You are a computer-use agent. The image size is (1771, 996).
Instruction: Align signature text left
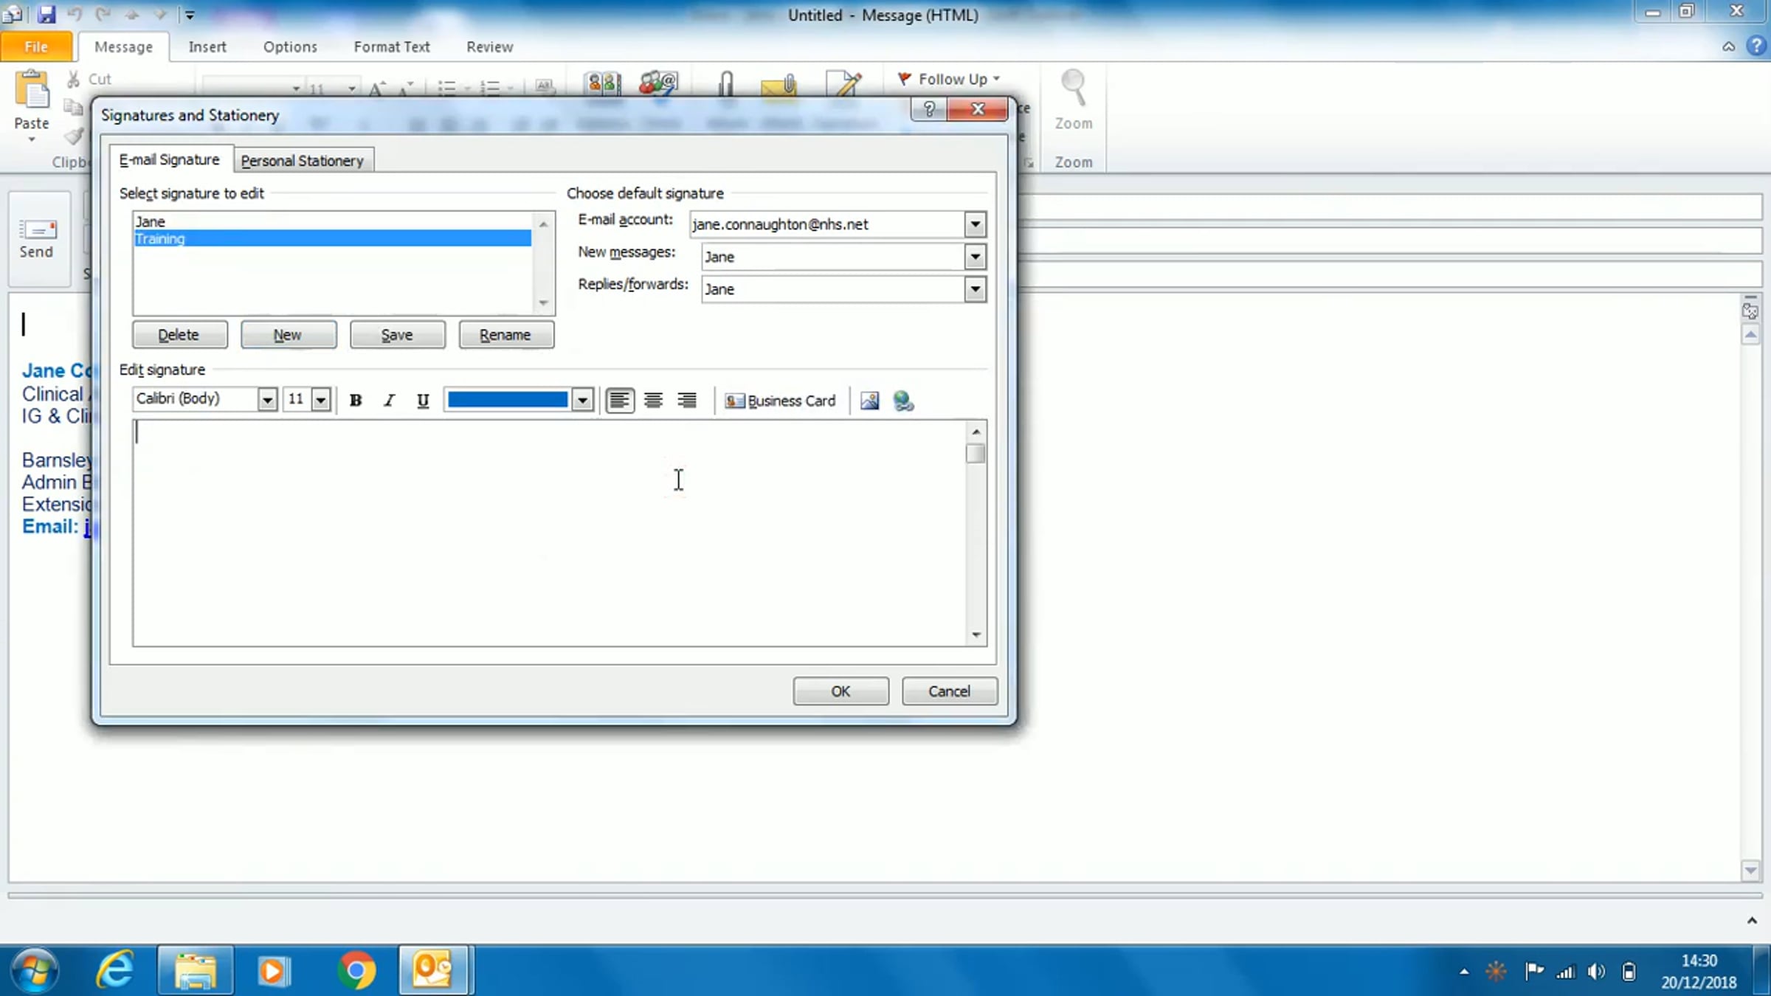(x=619, y=400)
